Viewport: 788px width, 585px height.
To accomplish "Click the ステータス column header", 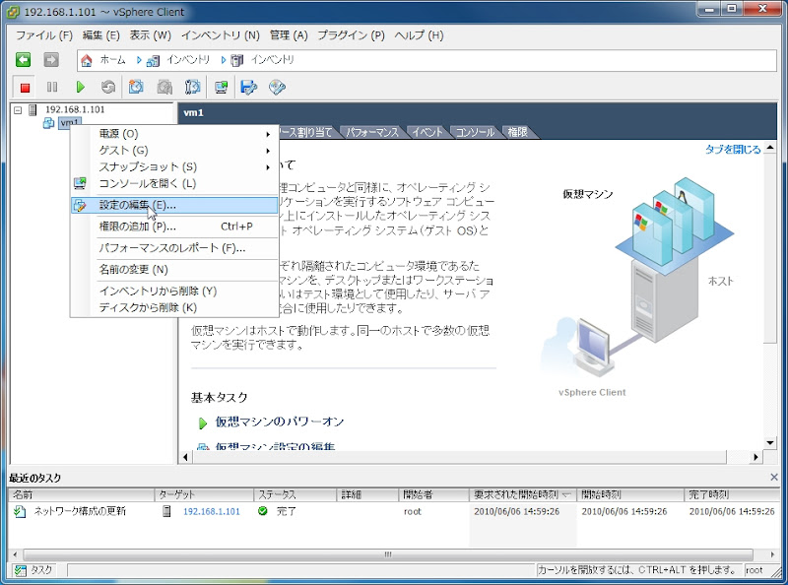I will (295, 495).
